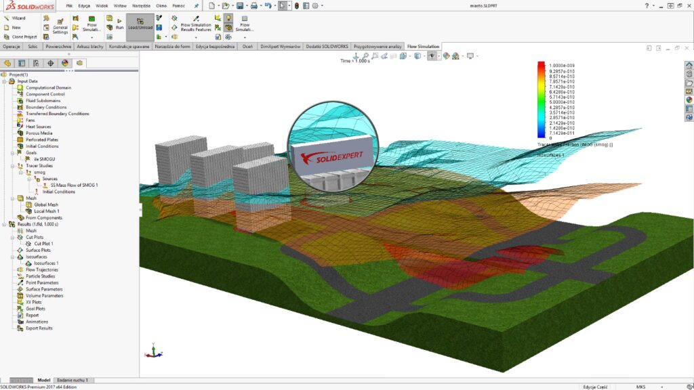Collapse the Input Data tree node
The width and height of the screenshot is (694, 390).
(x=4, y=81)
